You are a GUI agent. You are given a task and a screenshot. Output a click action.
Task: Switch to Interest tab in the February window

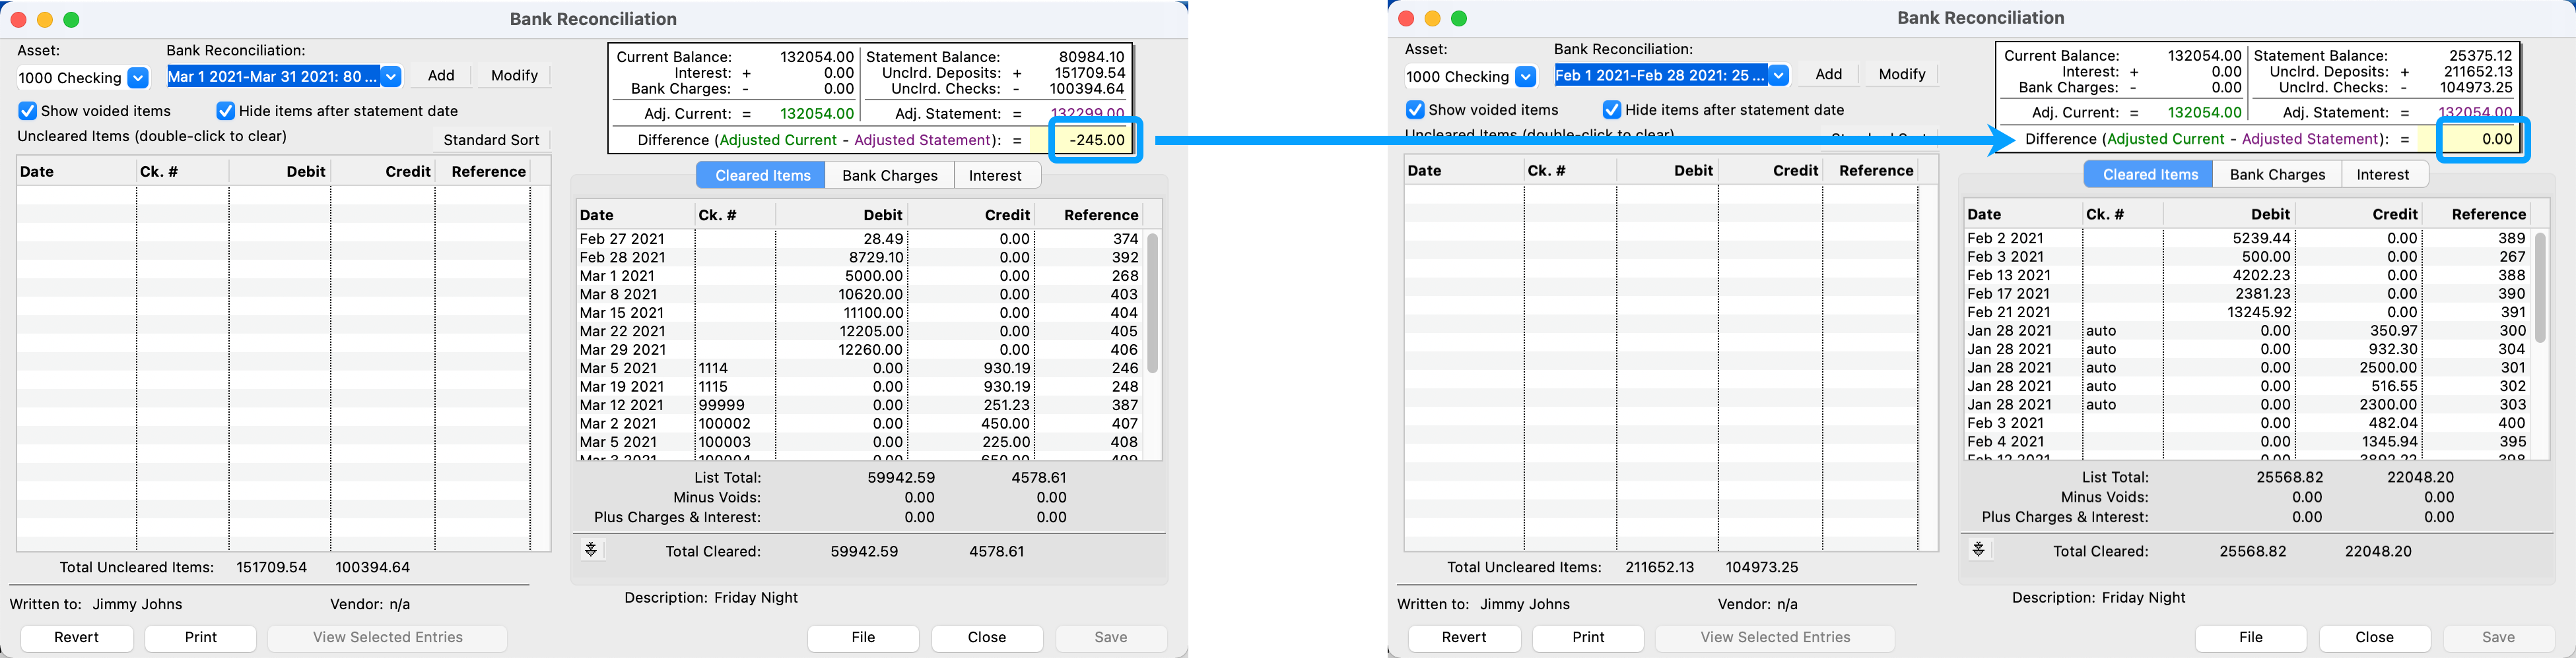(x=2382, y=175)
